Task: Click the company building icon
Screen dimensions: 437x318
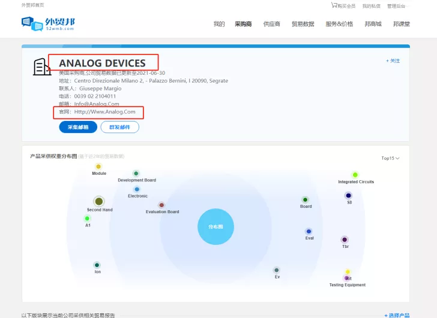Action: [42, 66]
